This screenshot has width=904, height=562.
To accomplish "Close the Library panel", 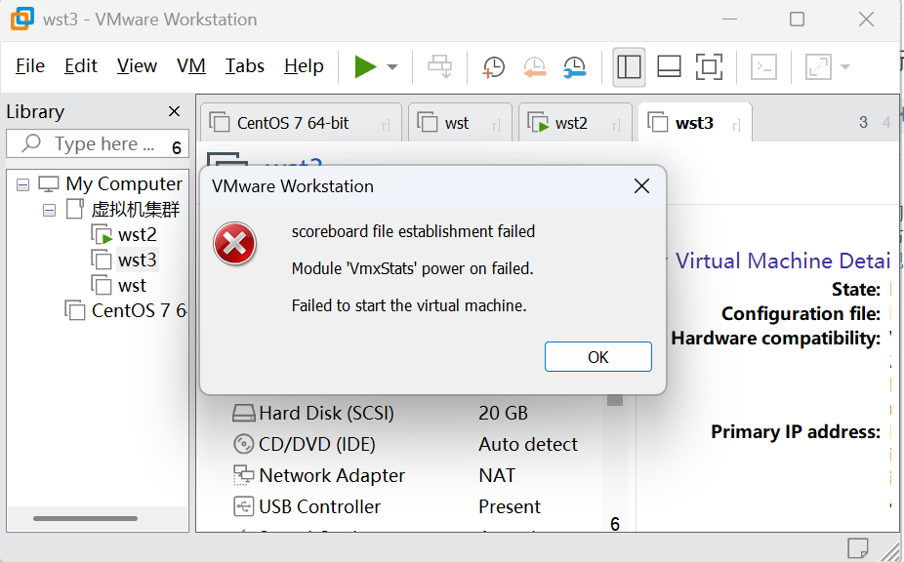I will coord(174,111).
